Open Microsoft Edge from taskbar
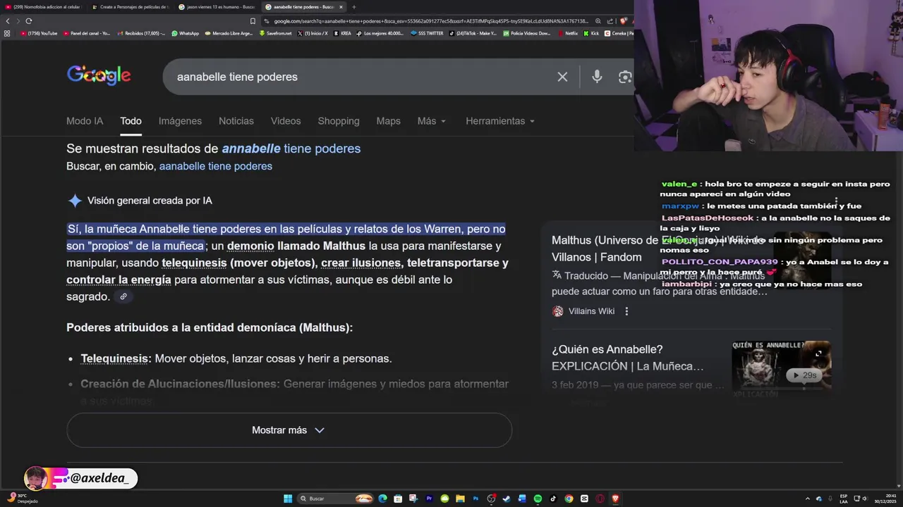The width and height of the screenshot is (903, 507). point(382,499)
